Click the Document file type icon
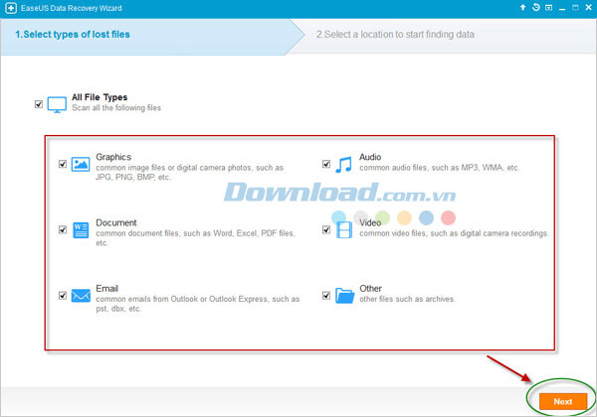597x417 pixels. click(82, 229)
